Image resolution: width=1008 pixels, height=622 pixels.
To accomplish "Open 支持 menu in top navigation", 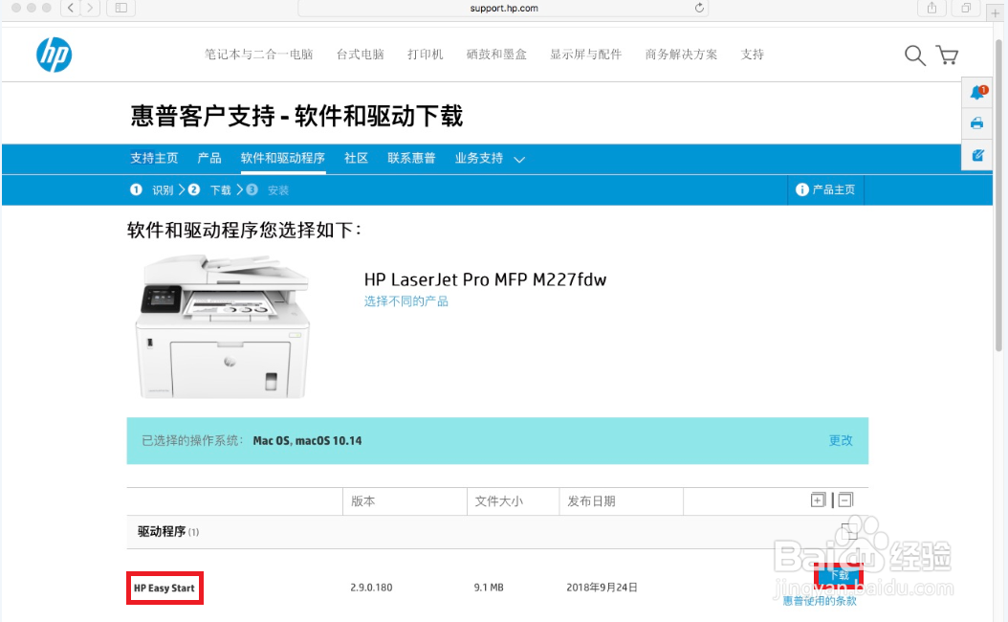I will tap(752, 55).
